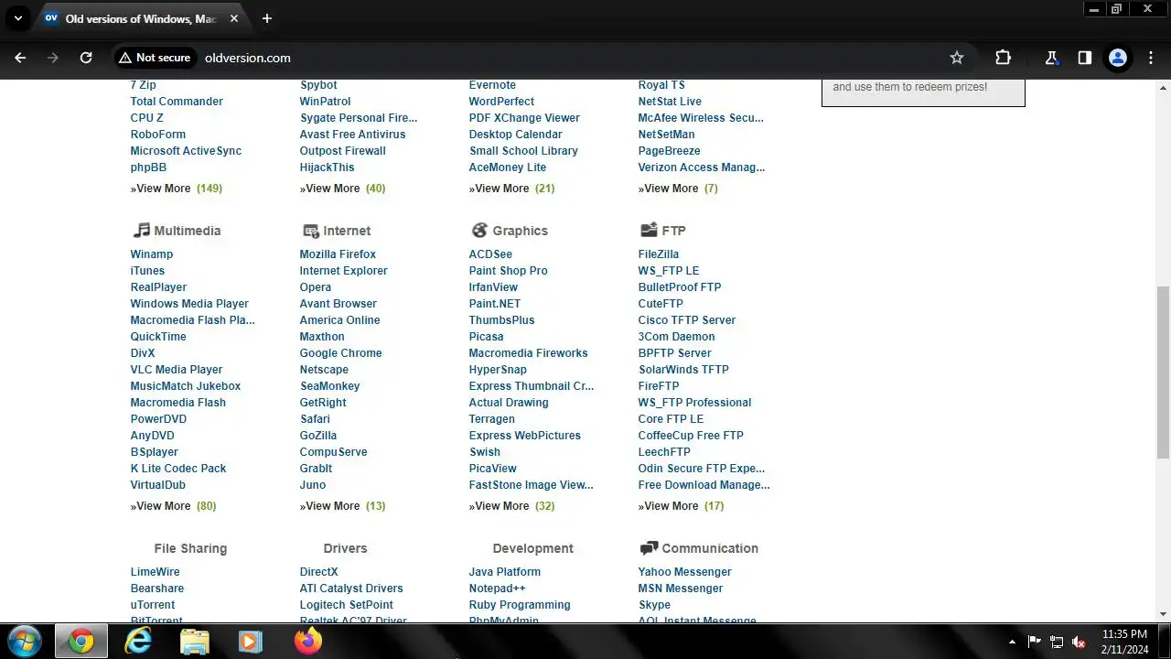Launch Internet Explorer from the taskbar
This screenshot has width=1171, height=659.
[138, 643]
